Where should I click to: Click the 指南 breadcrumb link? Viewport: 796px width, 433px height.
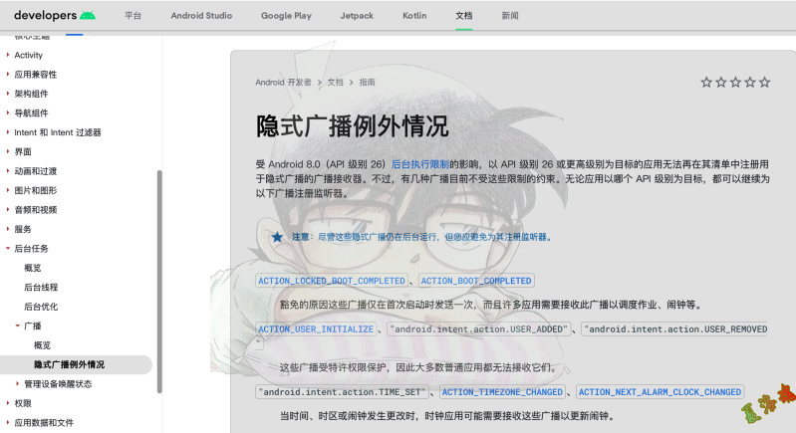367,83
